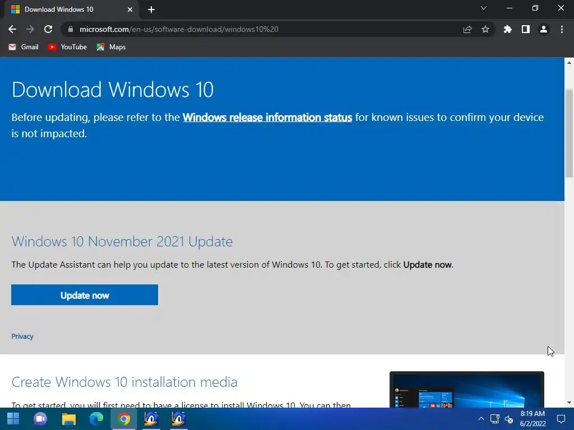Open Windows release information status link
The image size is (574, 430).
[267, 118]
